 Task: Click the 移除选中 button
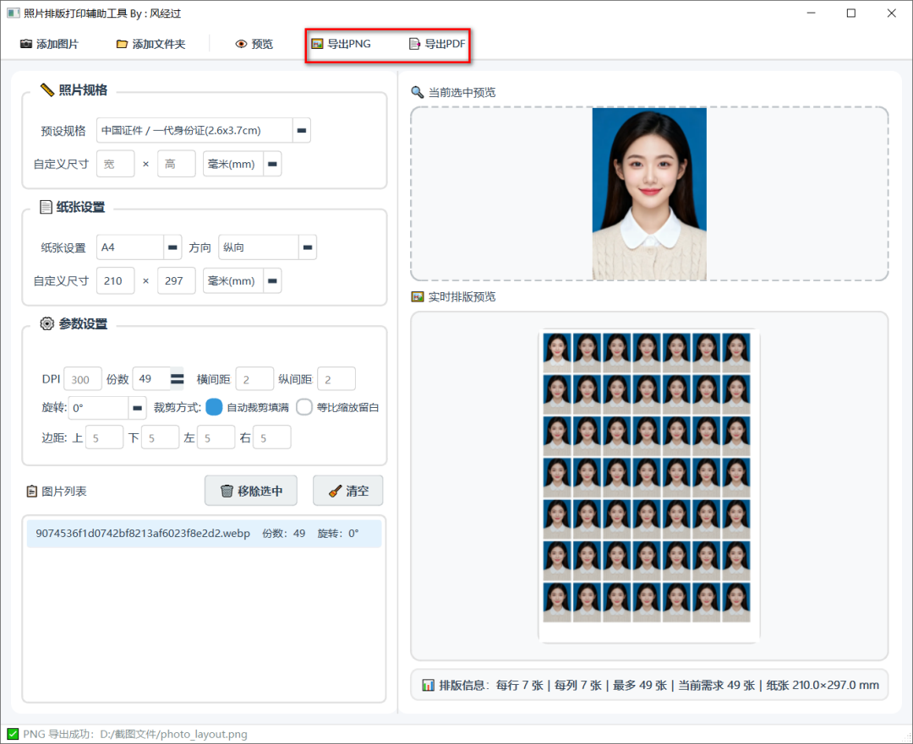point(251,491)
